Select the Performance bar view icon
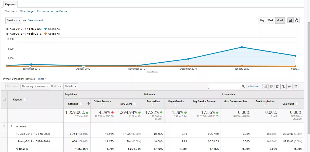 tap(277, 86)
